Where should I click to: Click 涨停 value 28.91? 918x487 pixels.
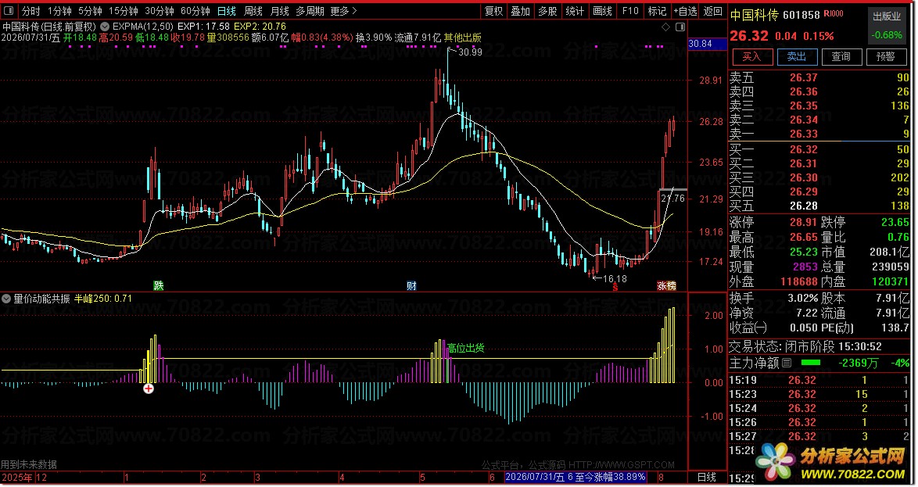click(x=803, y=223)
